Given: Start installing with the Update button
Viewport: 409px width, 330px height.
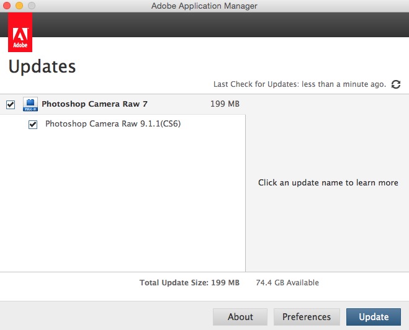Looking at the screenshot, I should tap(374, 317).
